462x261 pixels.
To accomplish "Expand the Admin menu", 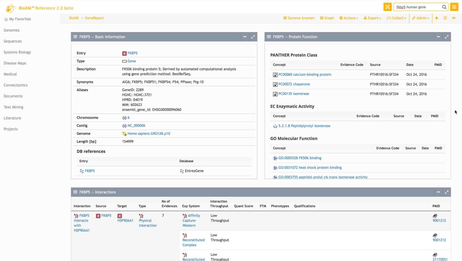I will pos(420,18).
